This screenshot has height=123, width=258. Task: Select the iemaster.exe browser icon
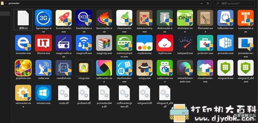point(23,43)
